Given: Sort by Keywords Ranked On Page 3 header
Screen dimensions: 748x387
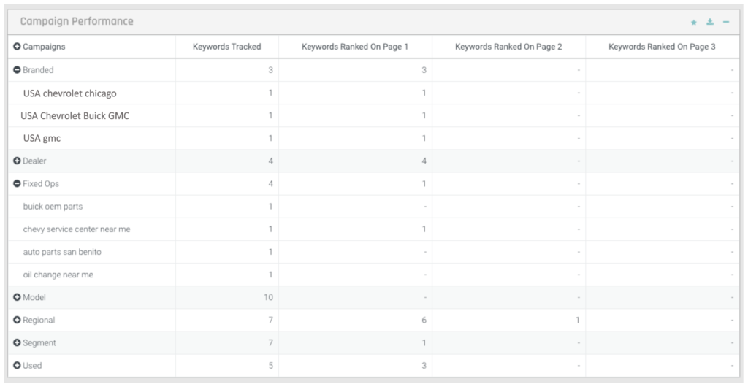Looking at the screenshot, I should (x=662, y=47).
